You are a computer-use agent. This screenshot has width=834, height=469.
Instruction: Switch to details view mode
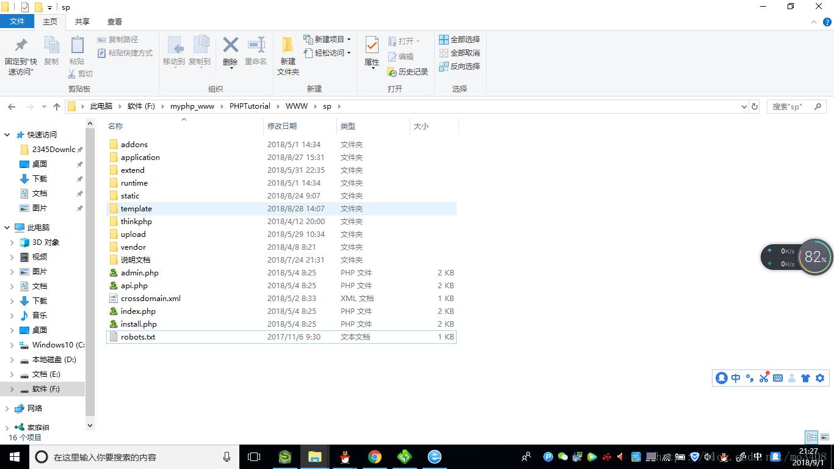tap(811, 437)
